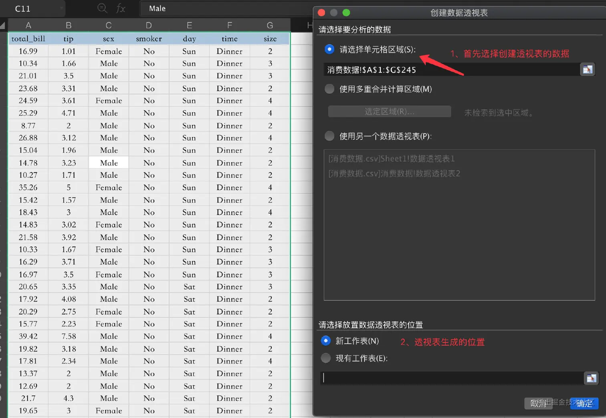
Task: Select list entry [消费数据.csv]消费数据!数据透视表2
Action: 394,174
